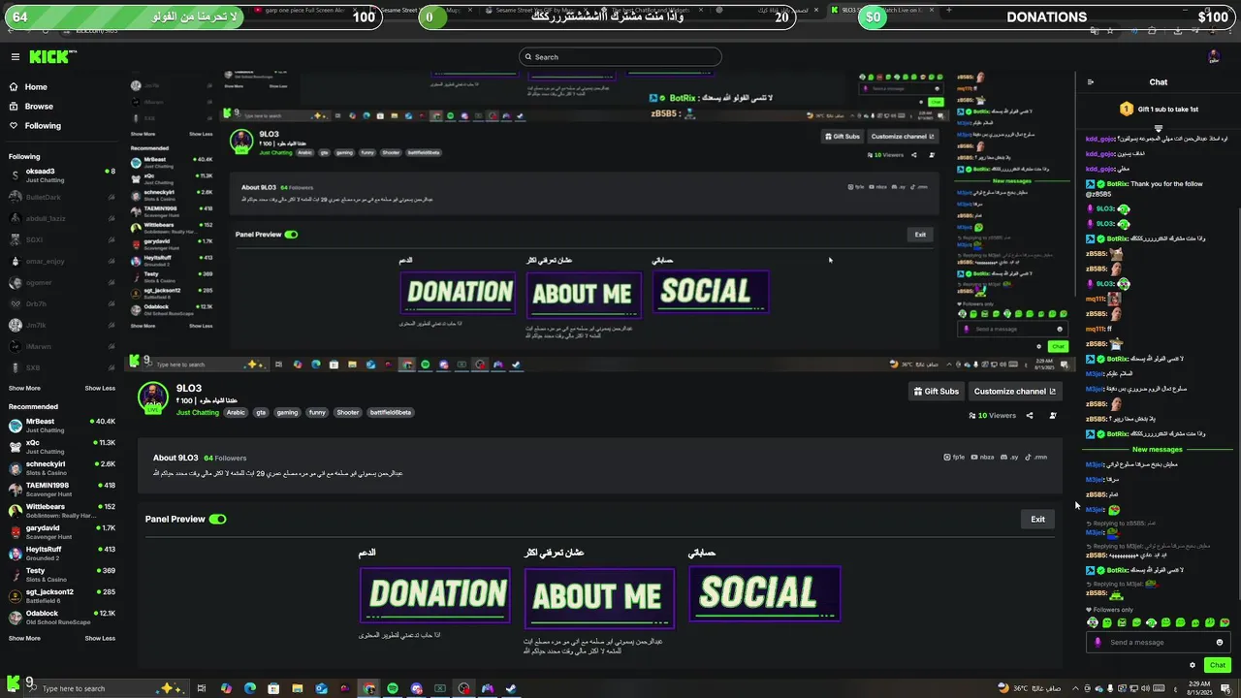
Task: Open Microsoft Edge from taskbar
Action: pos(250,688)
